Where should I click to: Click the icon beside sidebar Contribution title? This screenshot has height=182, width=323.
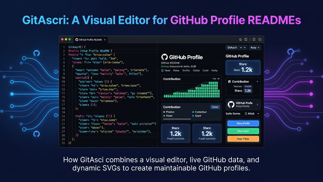pos(229,82)
